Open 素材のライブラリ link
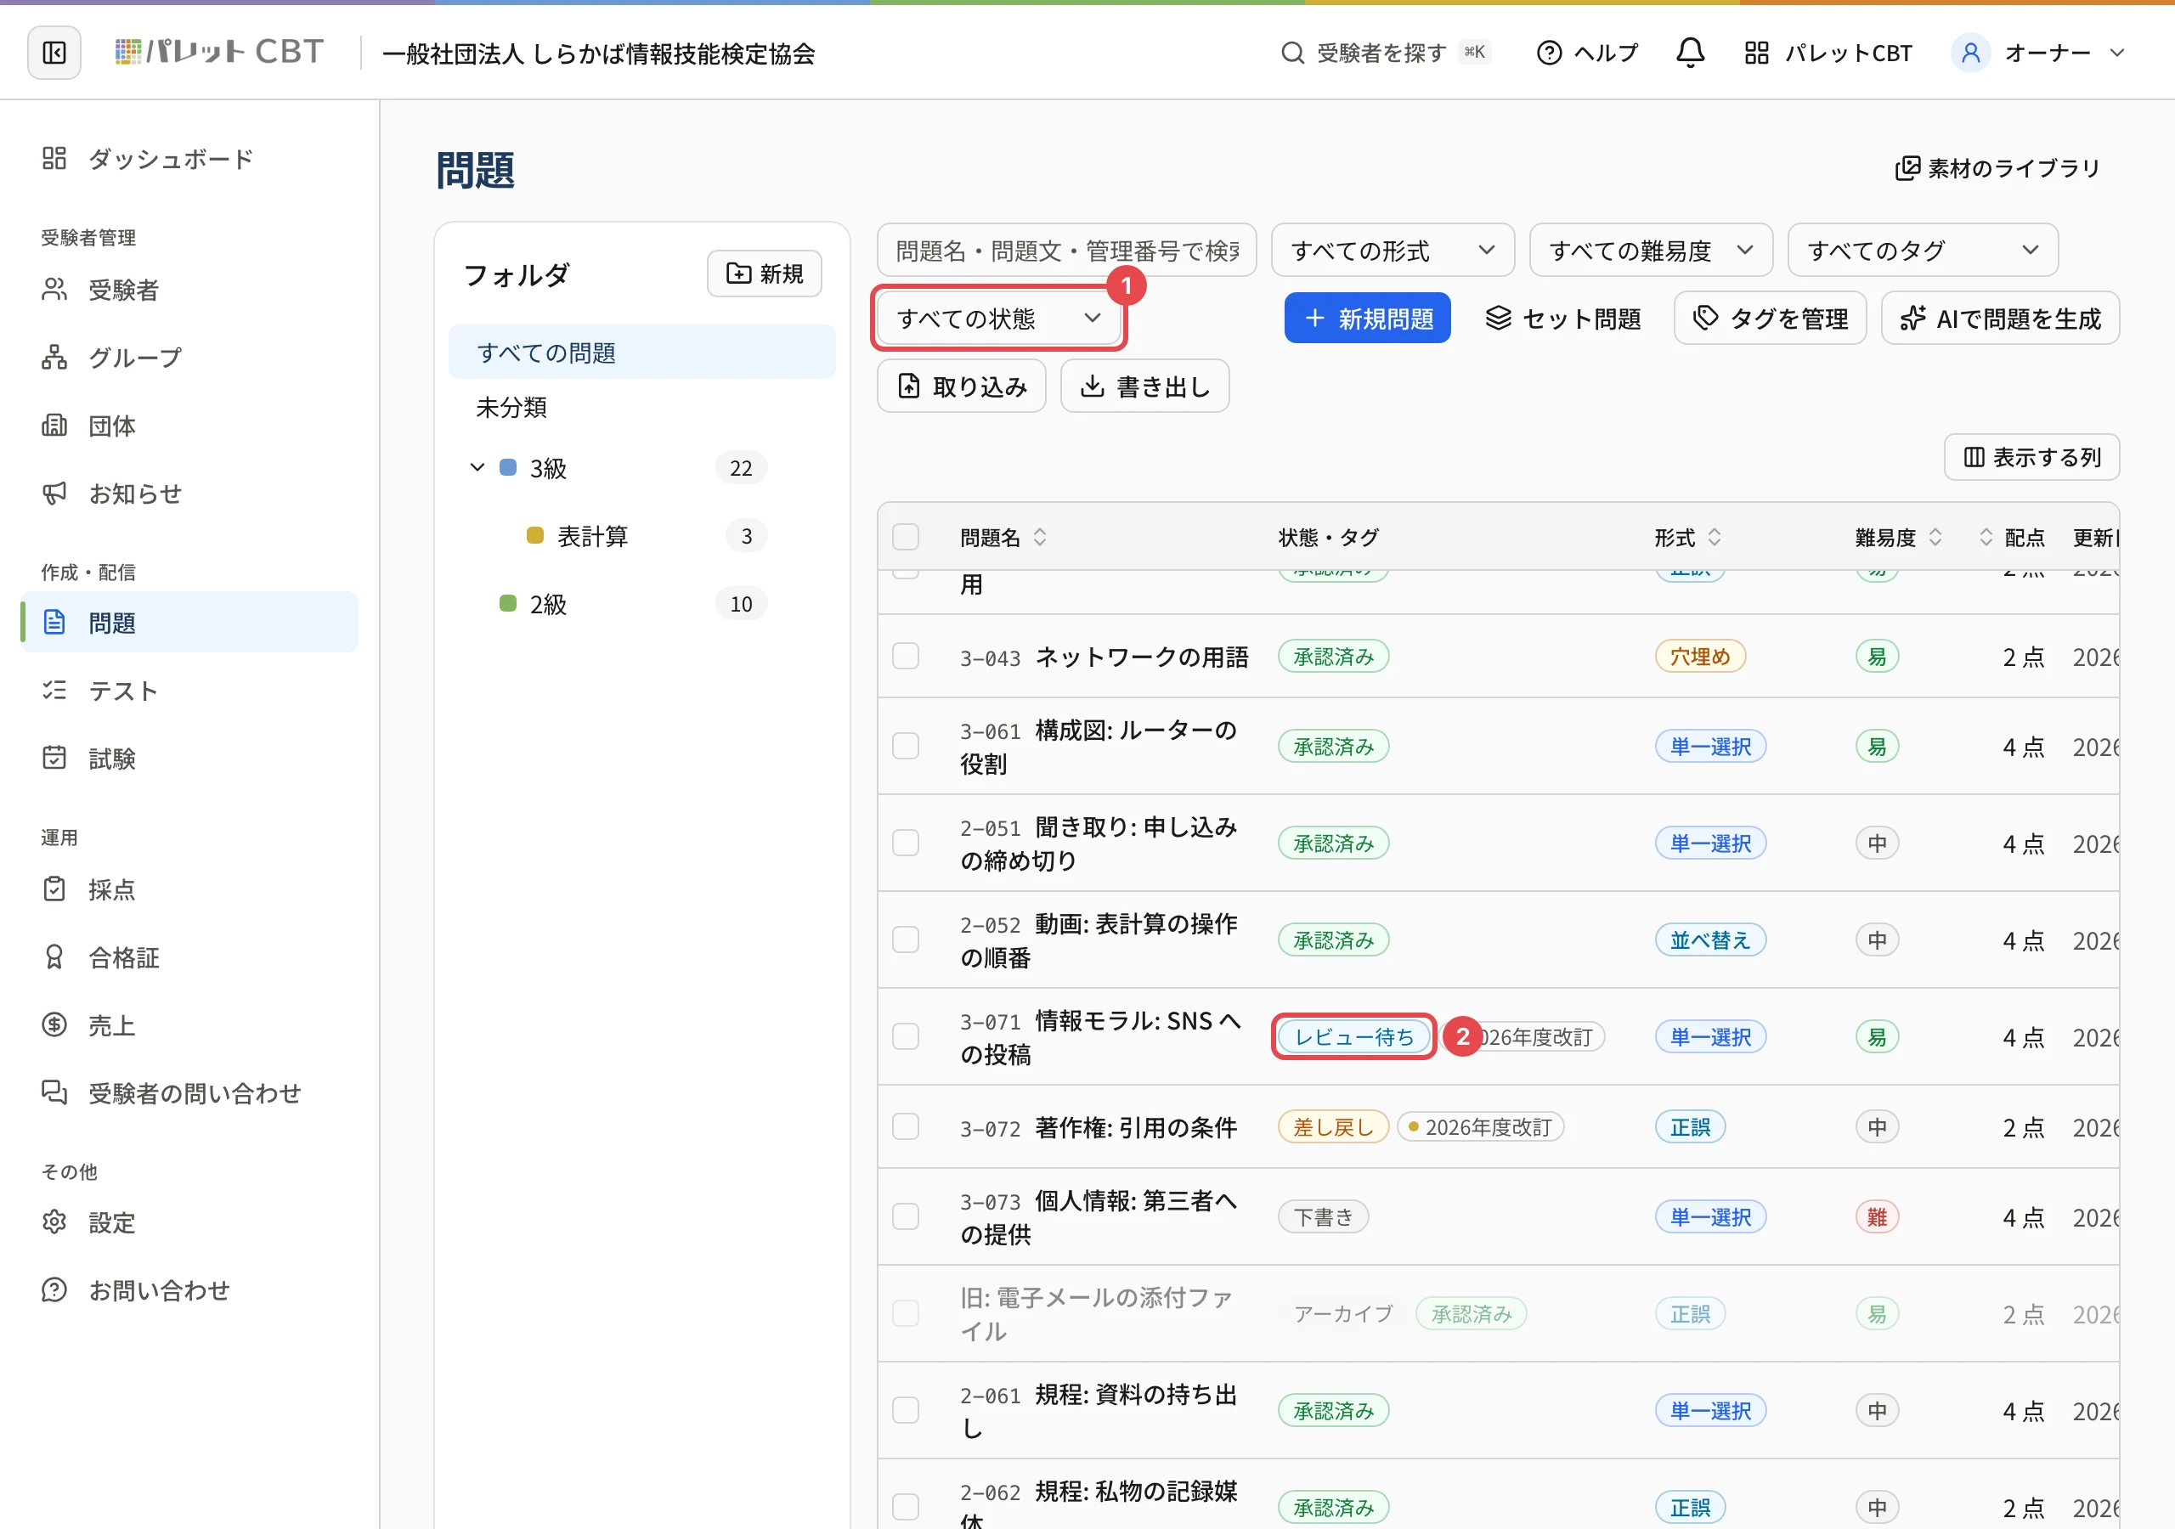The height and width of the screenshot is (1529, 2175). pos(1997,169)
